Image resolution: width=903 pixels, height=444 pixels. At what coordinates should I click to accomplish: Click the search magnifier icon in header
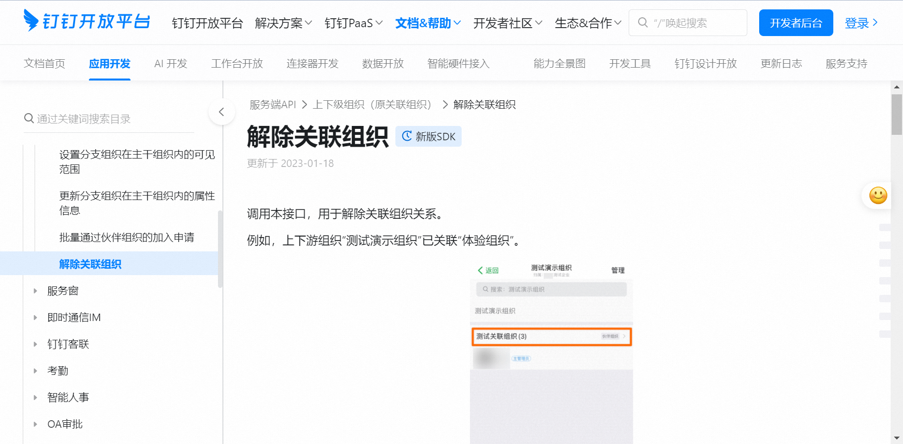[643, 23]
